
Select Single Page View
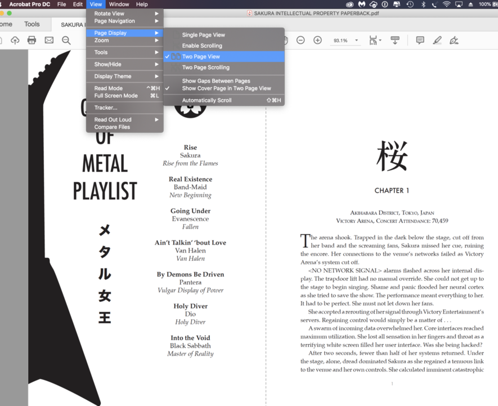224,35
